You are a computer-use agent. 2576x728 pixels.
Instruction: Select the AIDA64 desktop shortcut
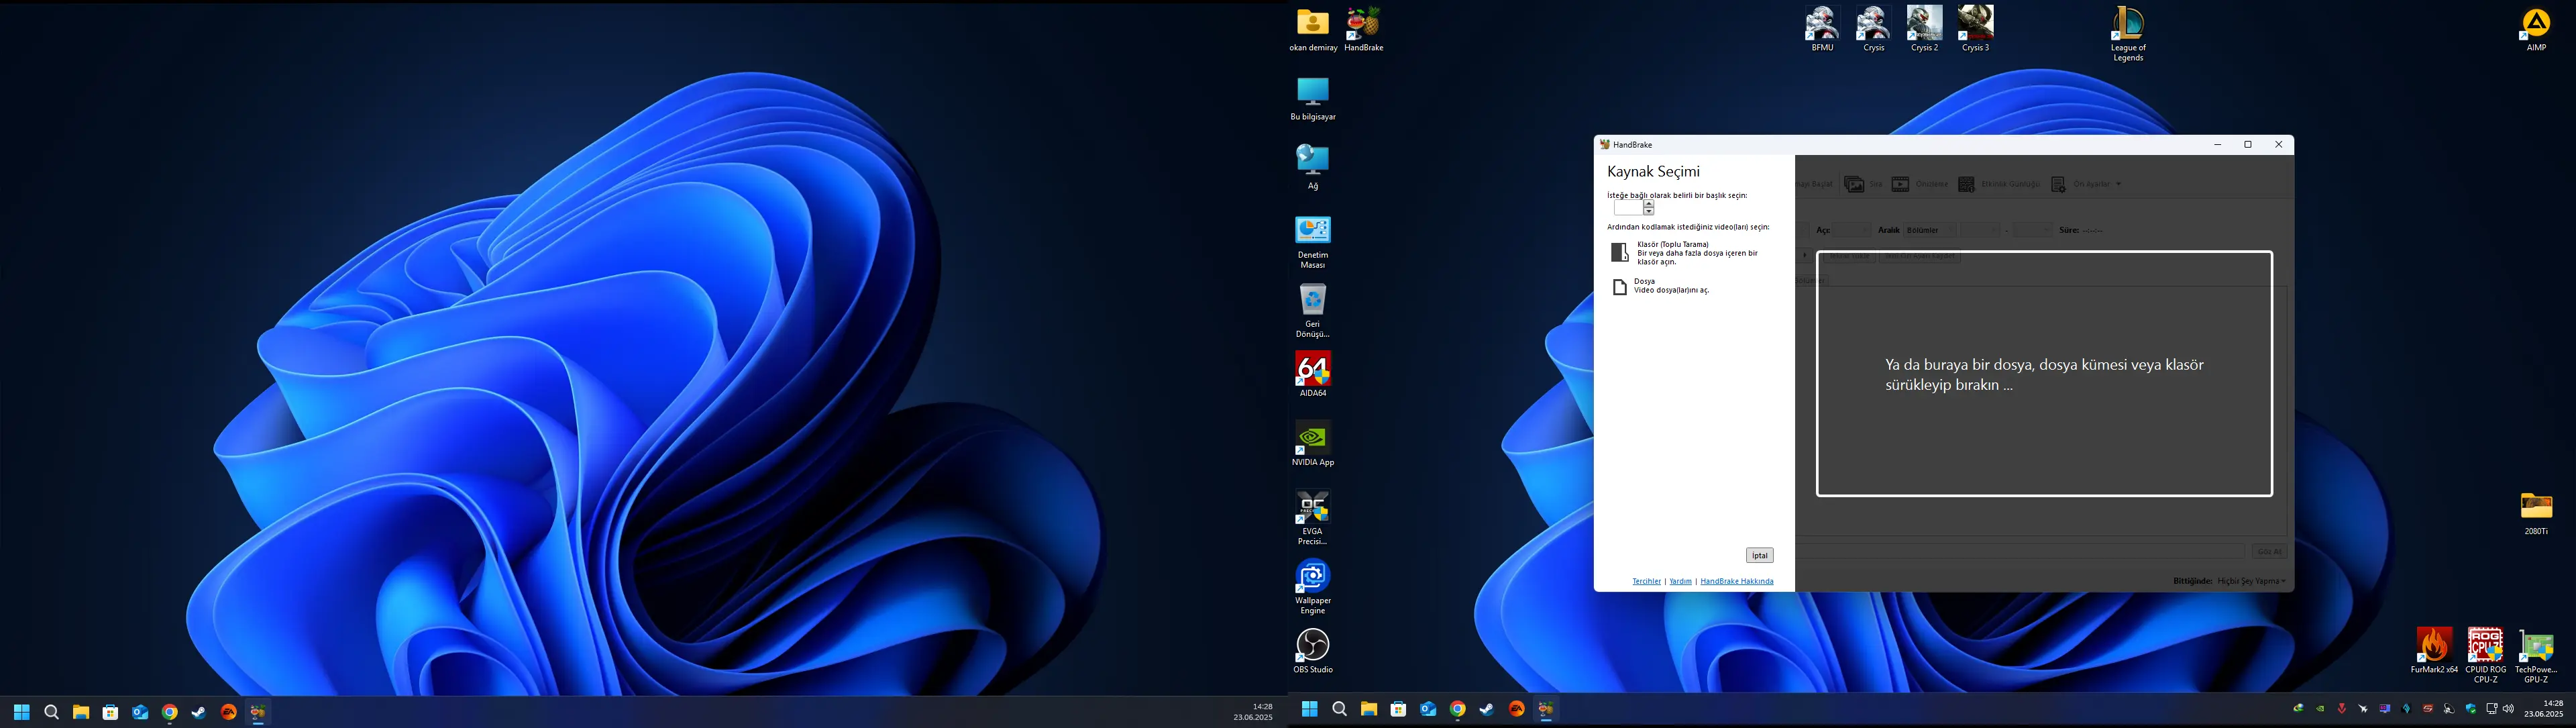click(1313, 374)
